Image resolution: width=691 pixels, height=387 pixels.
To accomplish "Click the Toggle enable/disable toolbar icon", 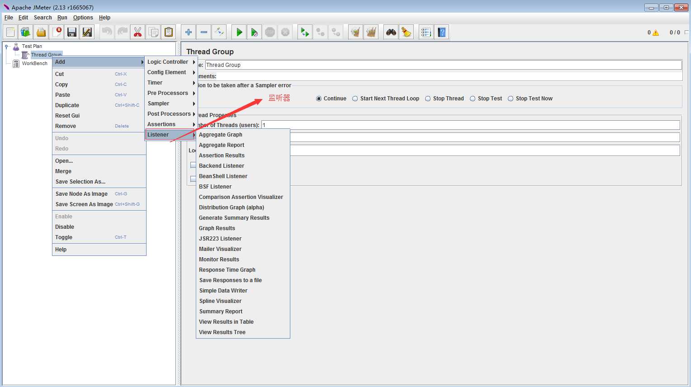I will (219, 32).
